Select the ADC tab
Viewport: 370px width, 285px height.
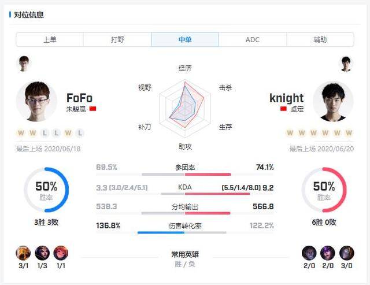pos(253,40)
